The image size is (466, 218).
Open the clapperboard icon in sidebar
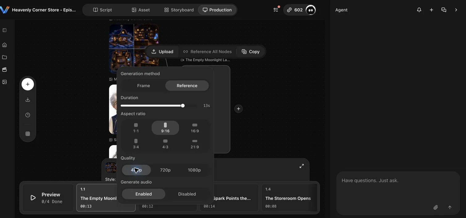pos(4,70)
